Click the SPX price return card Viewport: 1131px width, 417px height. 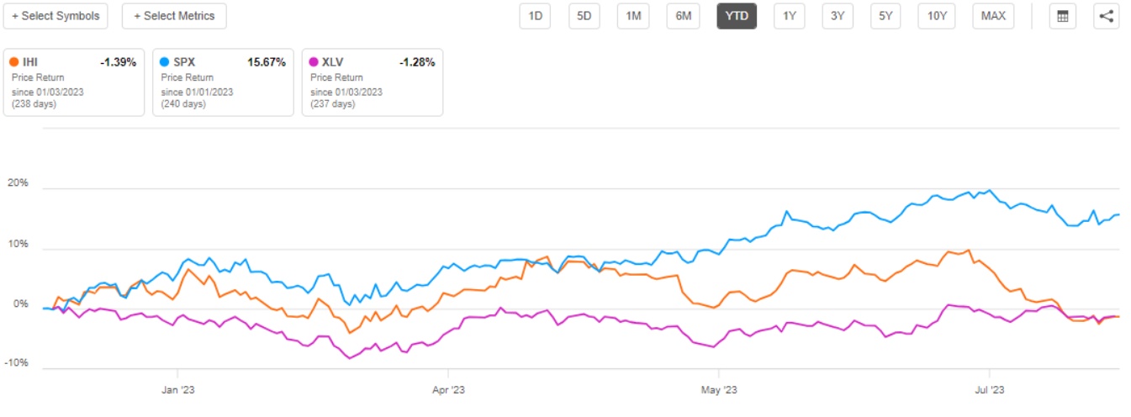pyautogui.click(x=223, y=82)
